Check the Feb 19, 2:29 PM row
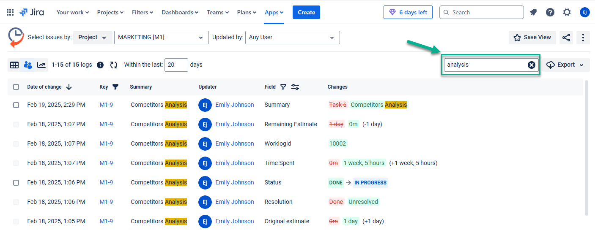This screenshot has width=595, height=230. pyautogui.click(x=16, y=105)
